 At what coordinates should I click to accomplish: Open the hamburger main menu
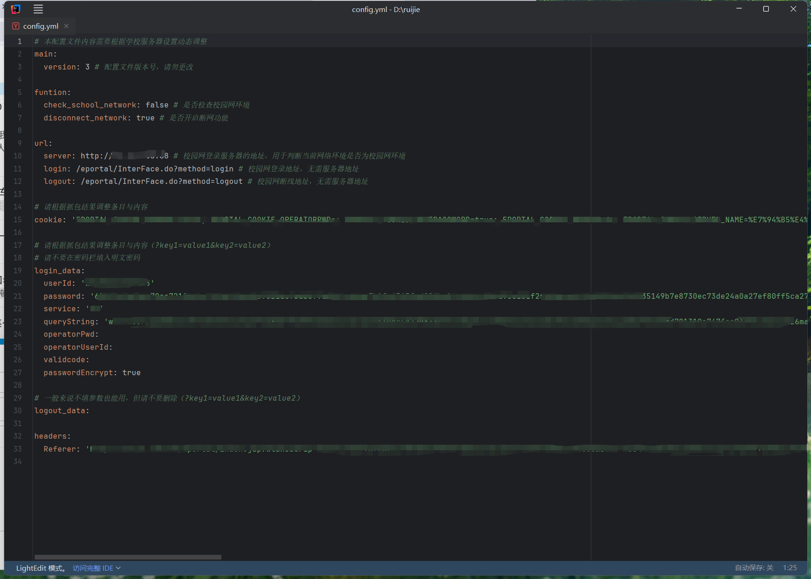pos(38,9)
